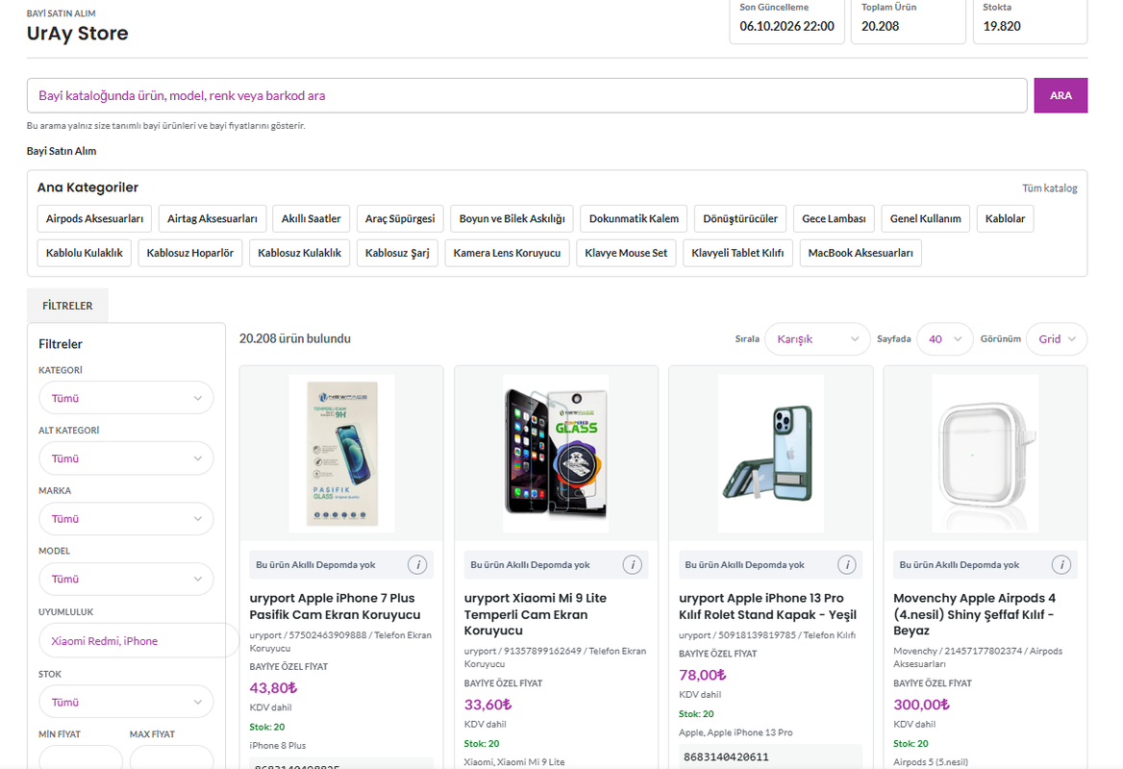Open the Marka filter dropdown
The image size is (1123, 769).
tap(126, 519)
